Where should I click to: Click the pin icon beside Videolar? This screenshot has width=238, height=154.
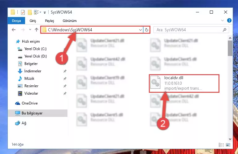tap(65, 93)
